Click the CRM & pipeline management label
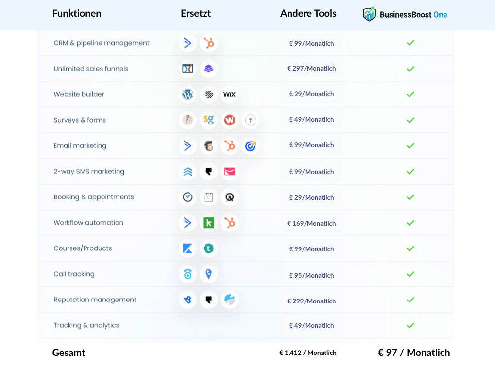 (x=101, y=43)
